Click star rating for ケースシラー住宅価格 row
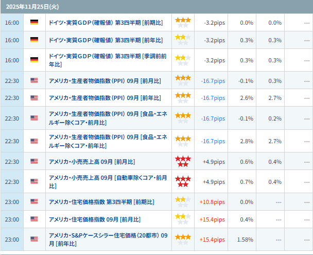This screenshot has height=255, width=313. click(183, 240)
